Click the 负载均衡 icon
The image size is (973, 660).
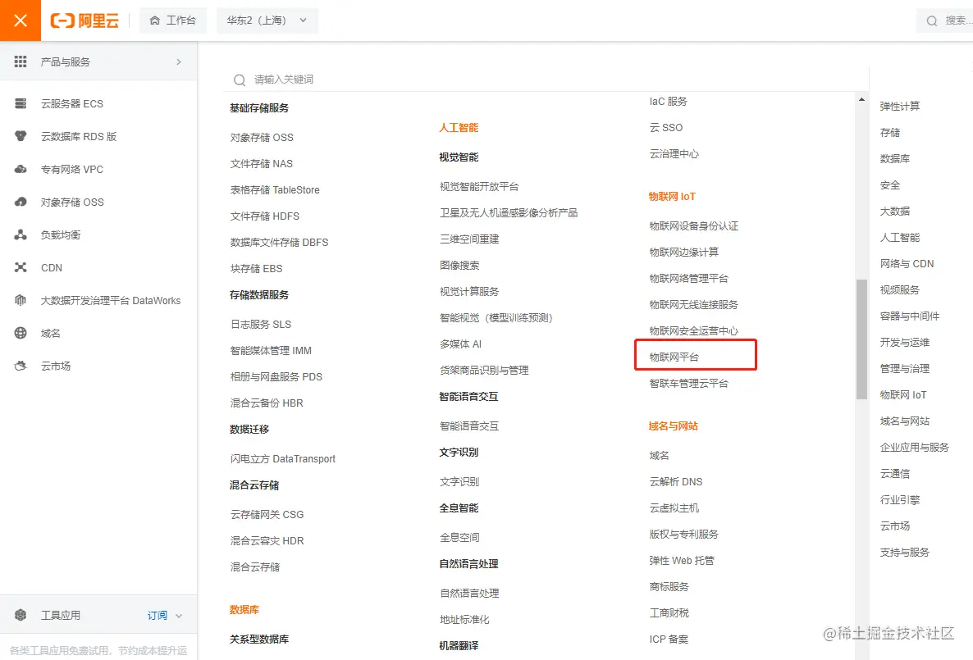click(x=21, y=234)
